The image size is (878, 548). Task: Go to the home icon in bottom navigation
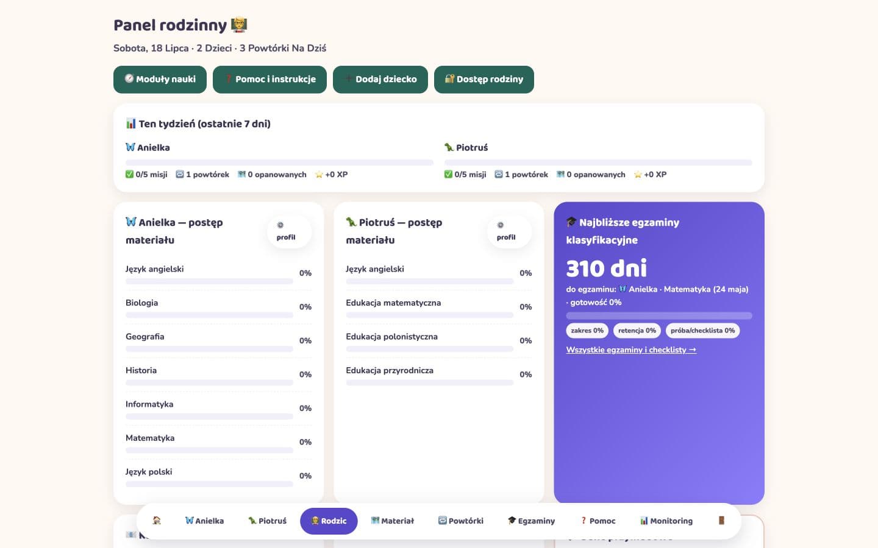coord(157,521)
